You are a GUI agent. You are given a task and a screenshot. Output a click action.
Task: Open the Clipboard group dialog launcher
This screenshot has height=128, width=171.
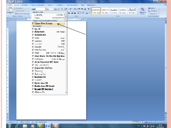pos(29,16)
